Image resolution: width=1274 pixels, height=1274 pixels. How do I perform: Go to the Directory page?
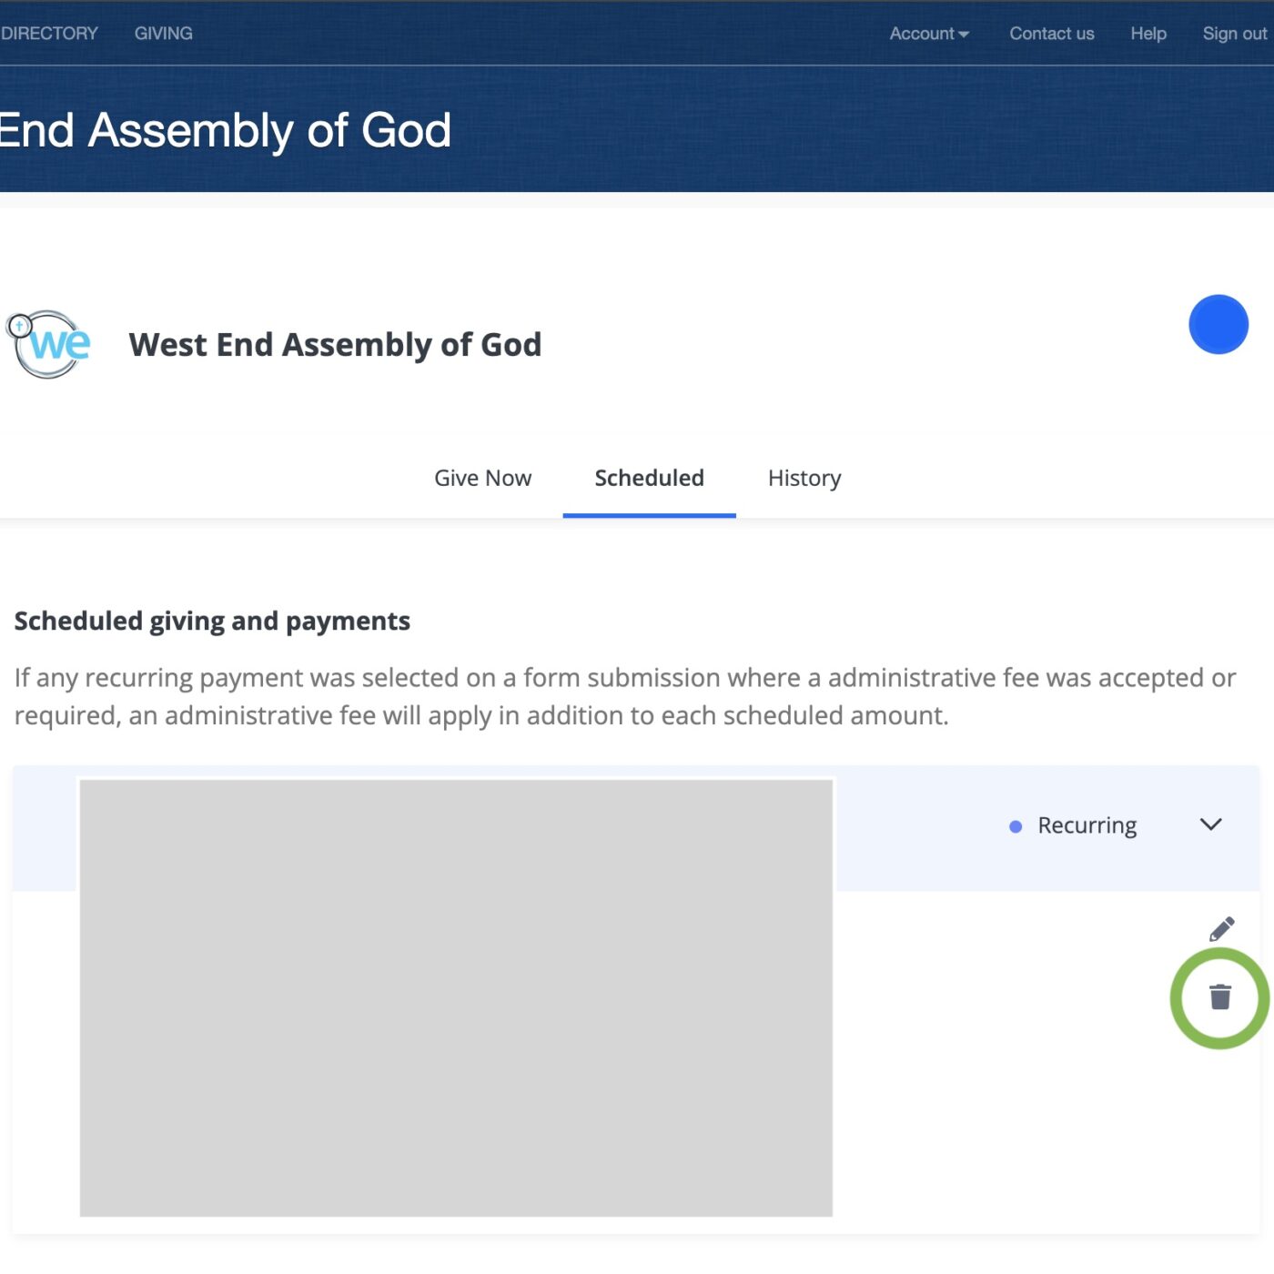click(x=49, y=34)
